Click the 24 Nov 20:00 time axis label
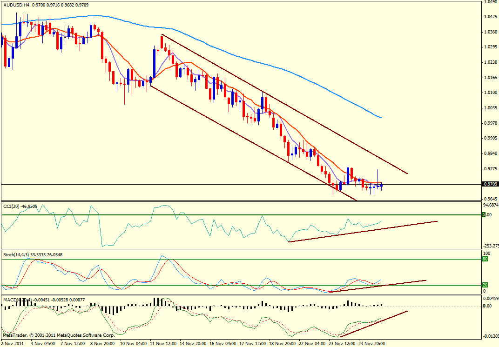The height and width of the screenshot is (347, 499). click(x=371, y=343)
